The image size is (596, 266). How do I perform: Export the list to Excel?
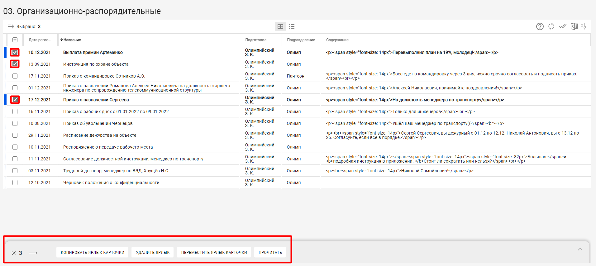pos(574,26)
